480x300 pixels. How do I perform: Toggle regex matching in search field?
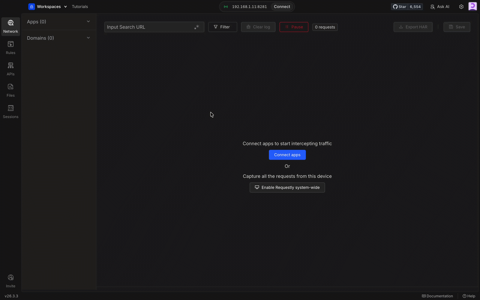coord(196,27)
